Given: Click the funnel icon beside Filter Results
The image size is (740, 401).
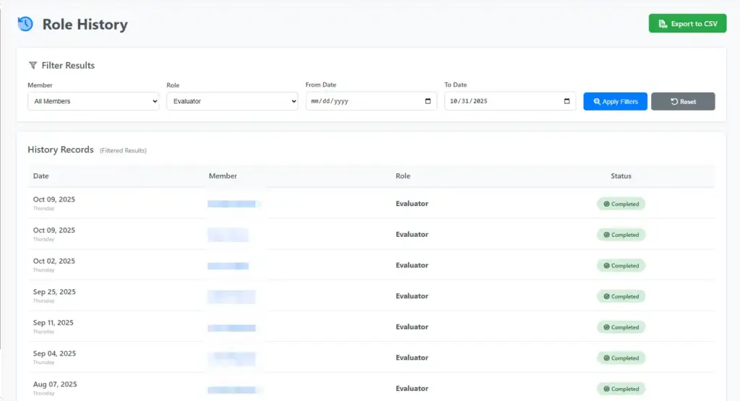Looking at the screenshot, I should tap(33, 65).
